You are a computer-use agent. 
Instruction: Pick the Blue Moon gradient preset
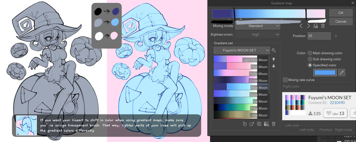241,87
